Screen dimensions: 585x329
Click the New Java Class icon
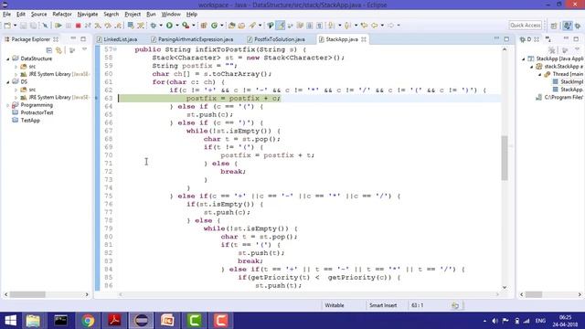[x=214, y=26]
